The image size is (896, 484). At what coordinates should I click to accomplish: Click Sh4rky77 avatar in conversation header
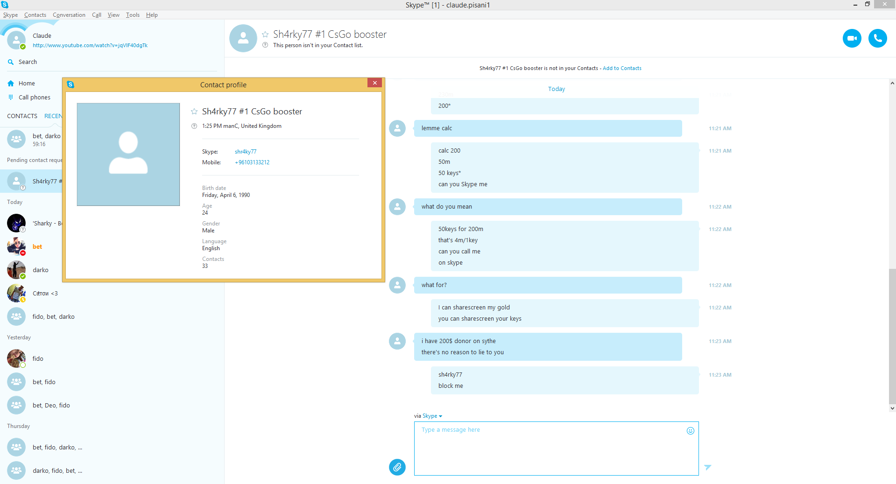coord(243,38)
